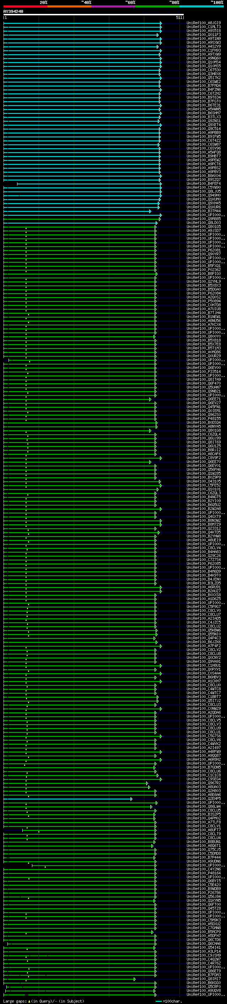Click hit UniRef100_Q967R2
The height and width of the screenshot is (1004, 227).
[204, 783]
